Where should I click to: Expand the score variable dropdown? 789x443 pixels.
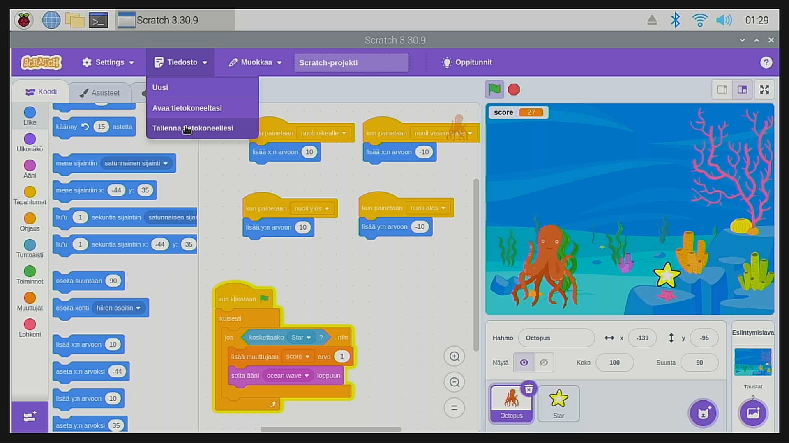298,356
